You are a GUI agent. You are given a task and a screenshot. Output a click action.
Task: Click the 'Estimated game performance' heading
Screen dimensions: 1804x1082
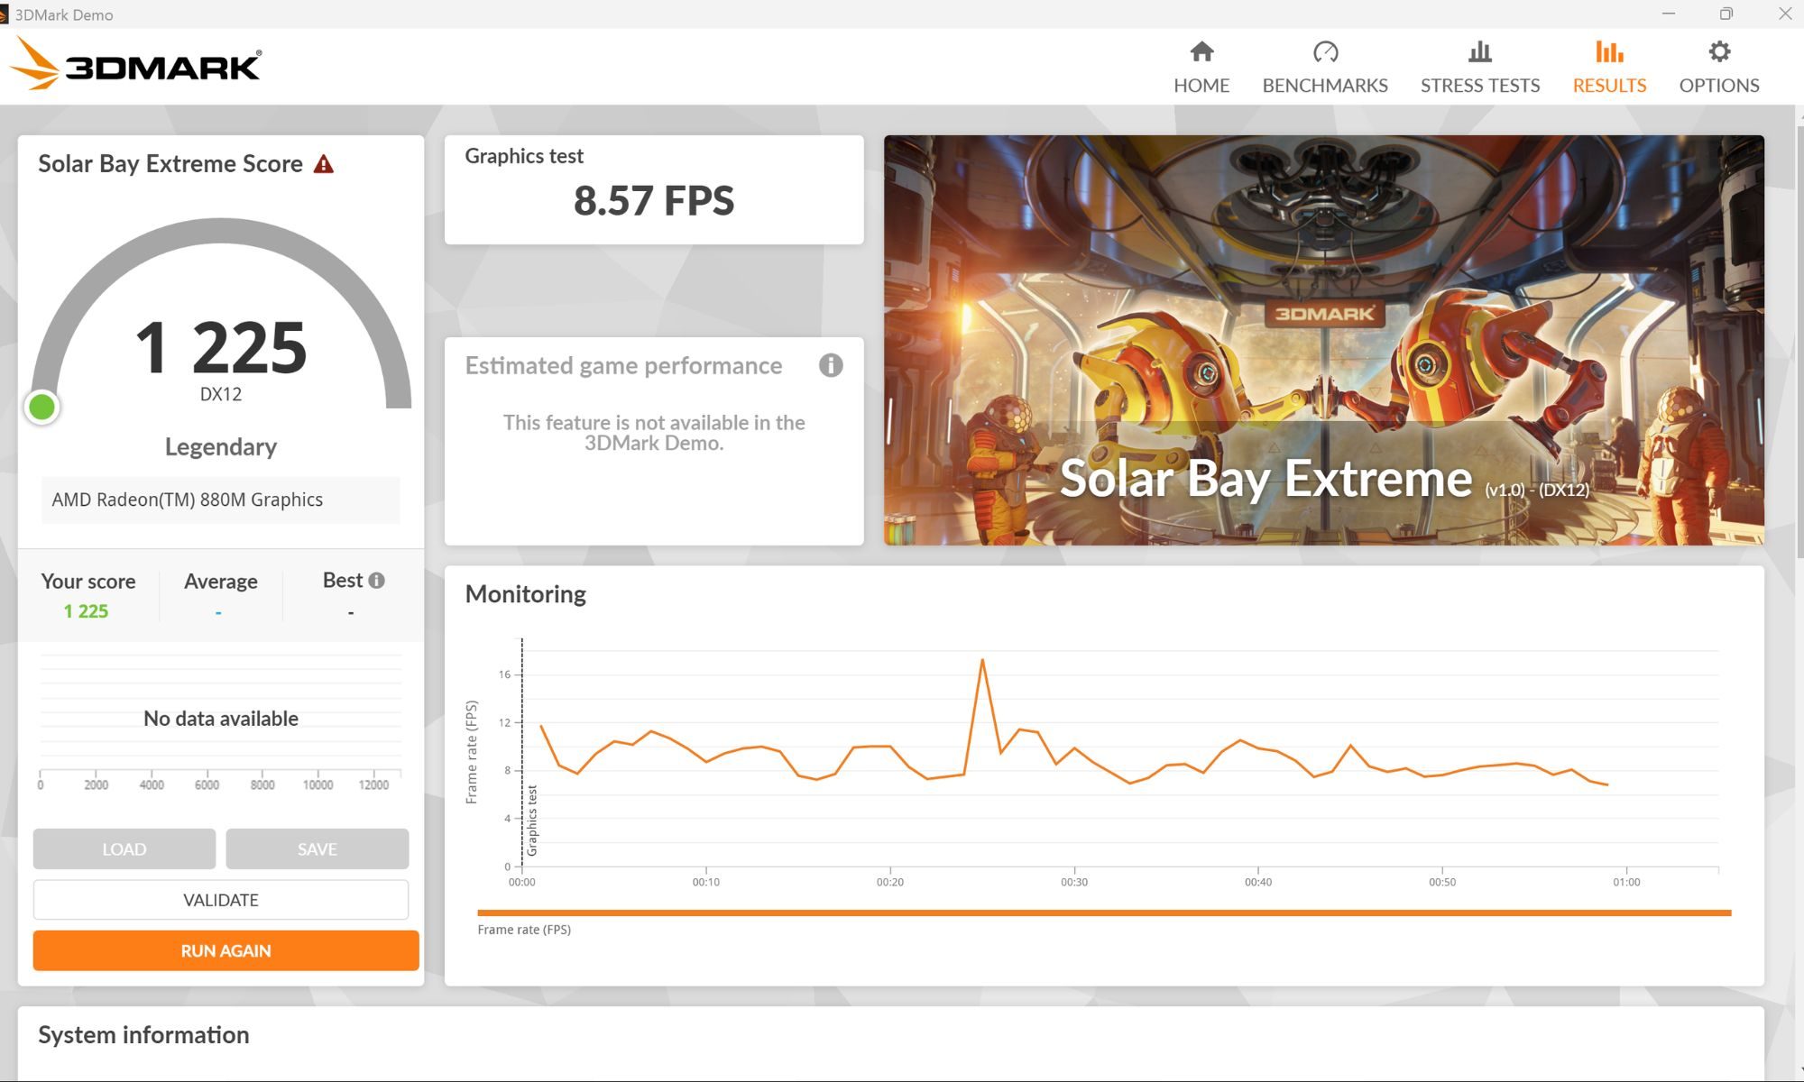[x=623, y=365]
